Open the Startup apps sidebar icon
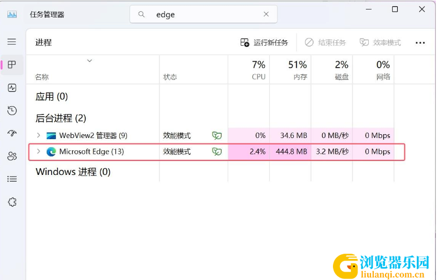 tap(12, 133)
